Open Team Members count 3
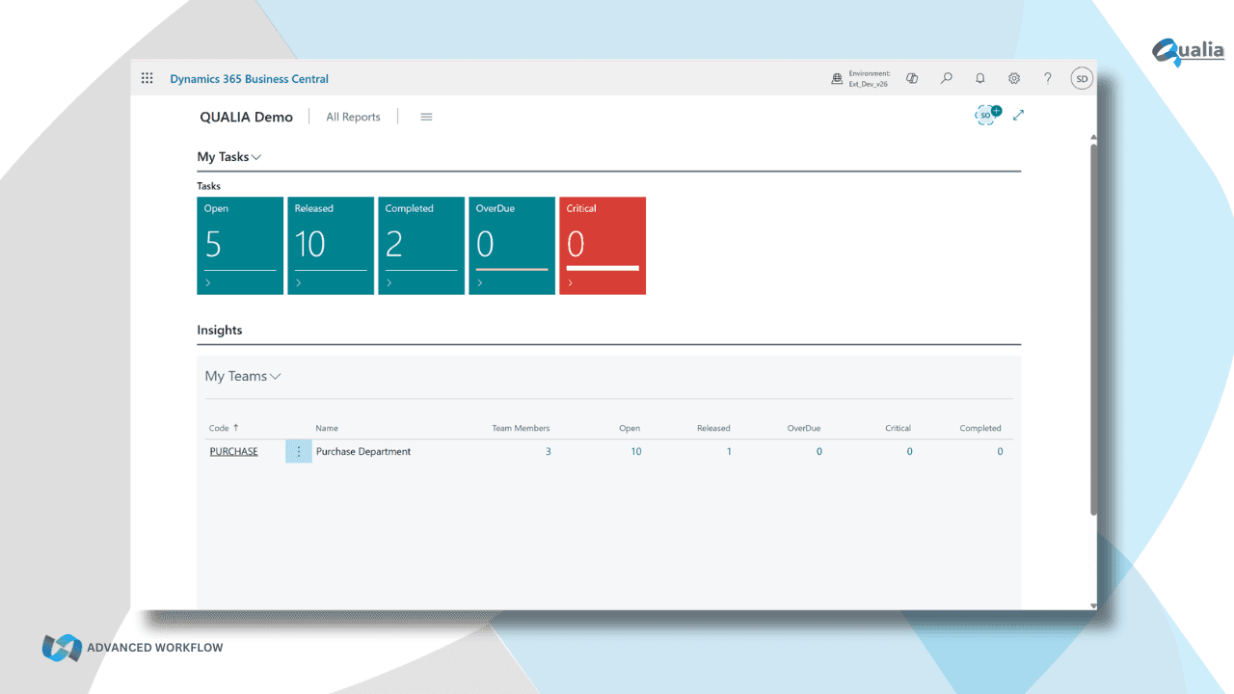The height and width of the screenshot is (694, 1234). tap(549, 451)
